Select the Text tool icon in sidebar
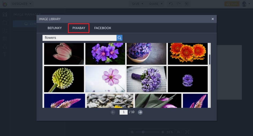Image resolution: width=253 pixels, height=136 pixels. pos(5,54)
